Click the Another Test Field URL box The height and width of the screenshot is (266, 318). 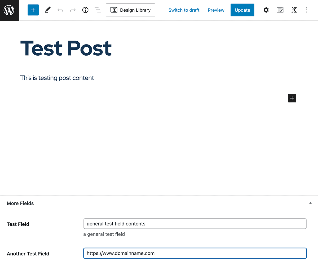[195, 253]
